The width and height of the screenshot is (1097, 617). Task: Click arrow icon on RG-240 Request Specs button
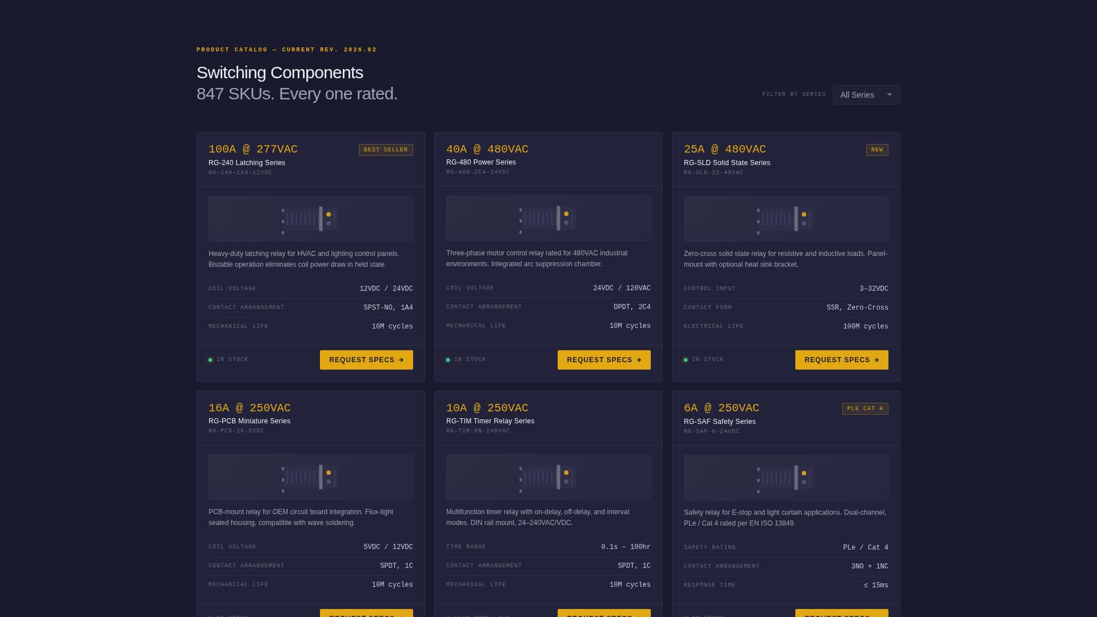point(400,359)
